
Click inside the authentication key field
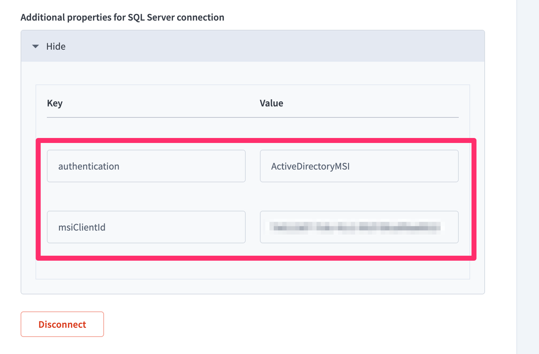[x=146, y=166]
